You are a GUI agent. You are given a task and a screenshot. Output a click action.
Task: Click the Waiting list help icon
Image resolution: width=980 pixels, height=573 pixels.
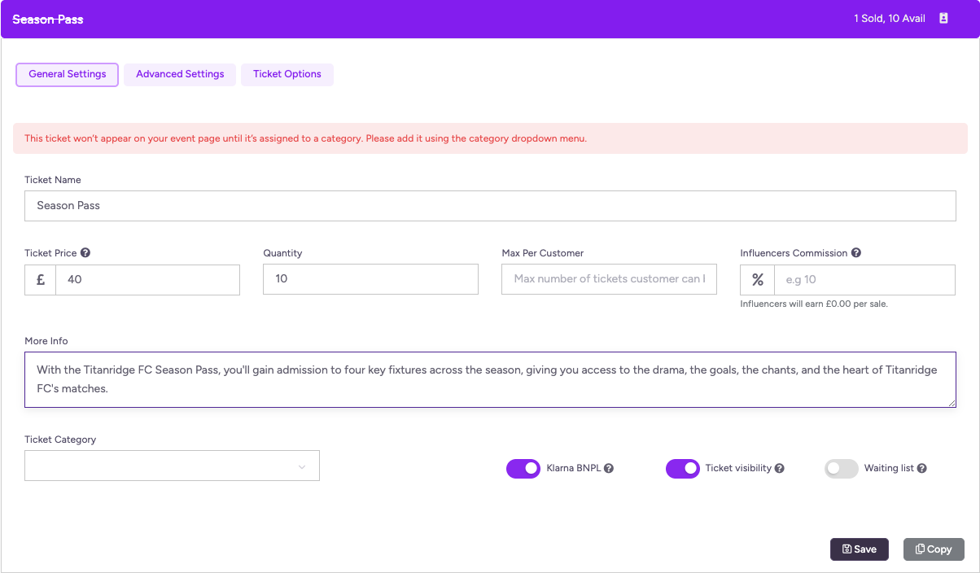[x=922, y=469]
